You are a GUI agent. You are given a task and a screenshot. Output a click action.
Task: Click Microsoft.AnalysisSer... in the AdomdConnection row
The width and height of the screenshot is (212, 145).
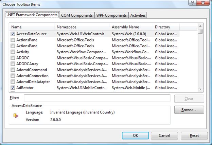pyautogui.click(x=131, y=76)
